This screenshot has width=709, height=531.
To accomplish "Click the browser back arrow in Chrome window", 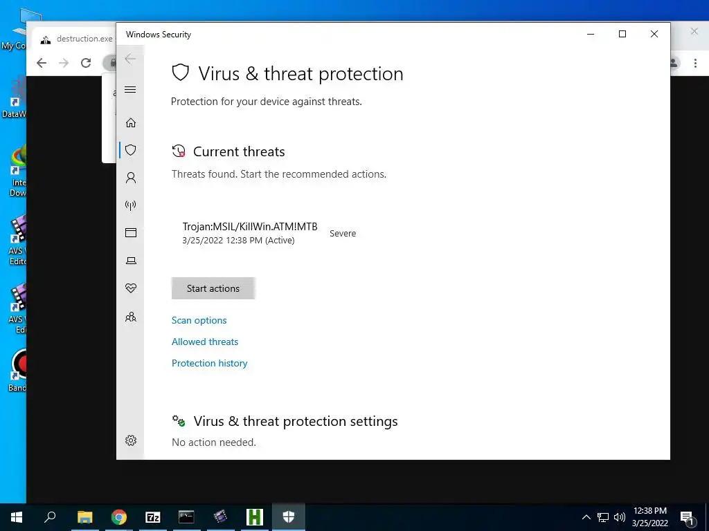I will (x=42, y=63).
